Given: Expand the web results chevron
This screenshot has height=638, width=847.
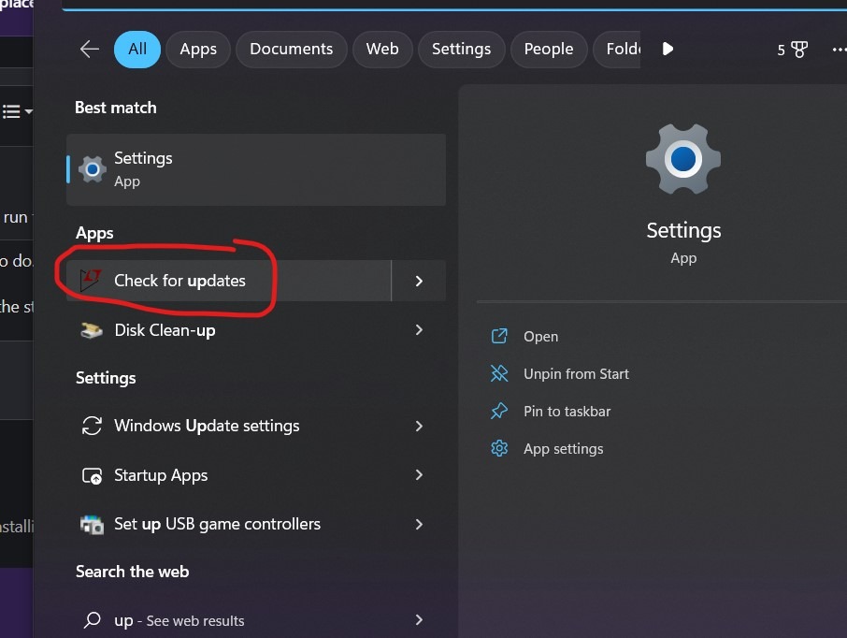Looking at the screenshot, I should (419, 619).
